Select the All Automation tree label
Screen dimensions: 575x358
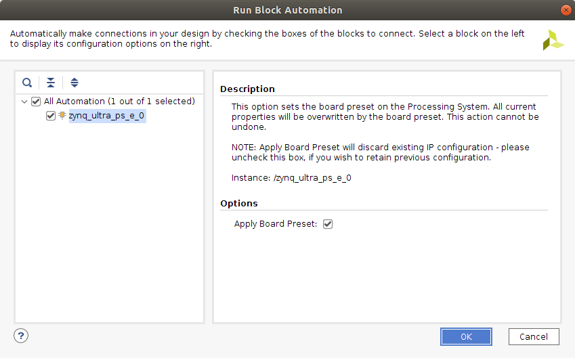pos(119,102)
